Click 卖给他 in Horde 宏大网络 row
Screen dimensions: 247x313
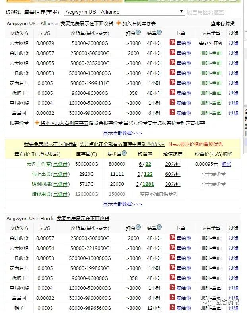pos(184,248)
